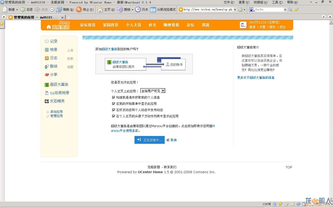Click the green Go button beside address

(x=240, y=10)
